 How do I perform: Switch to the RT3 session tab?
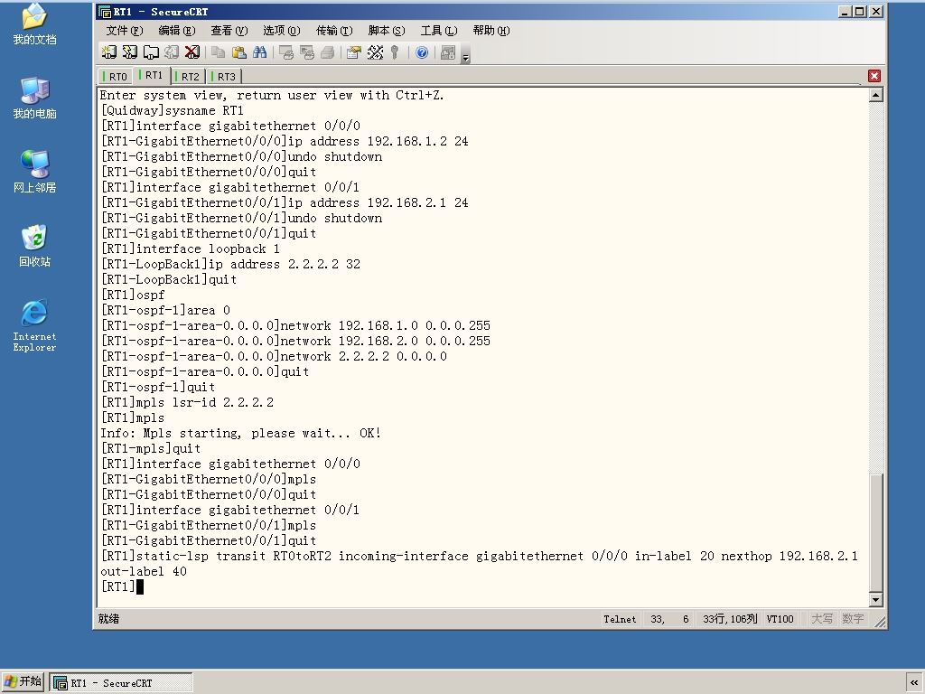(x=224, y=77)
